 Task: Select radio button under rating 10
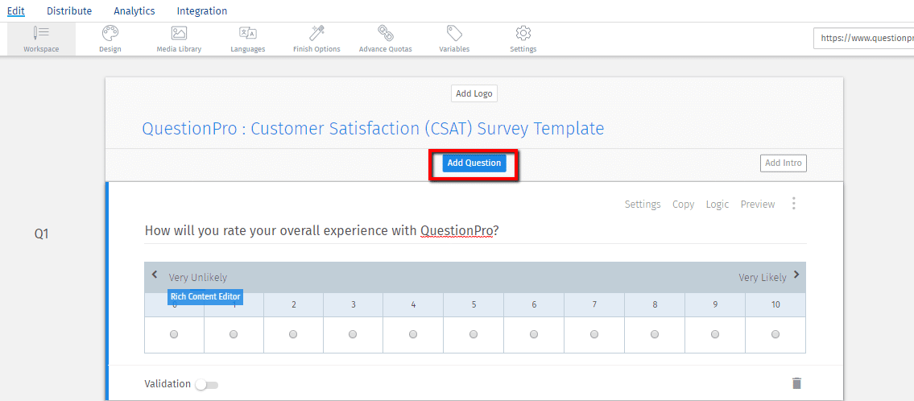[x=775, y=334]
